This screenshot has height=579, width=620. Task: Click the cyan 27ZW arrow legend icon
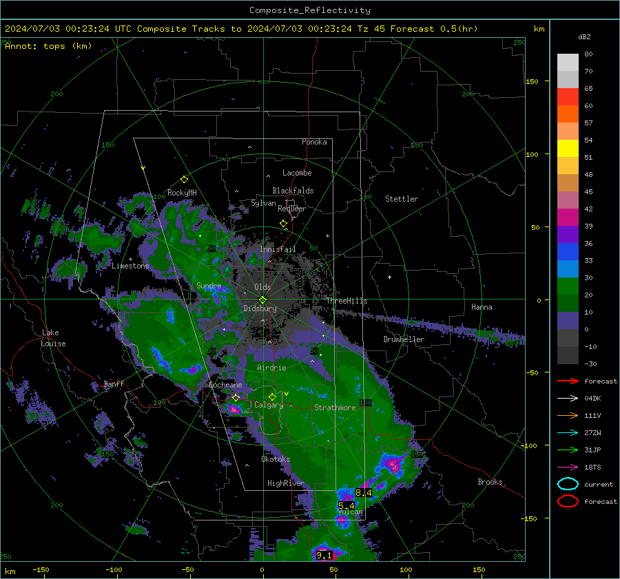pyautogui.click(x=568, y=433)
